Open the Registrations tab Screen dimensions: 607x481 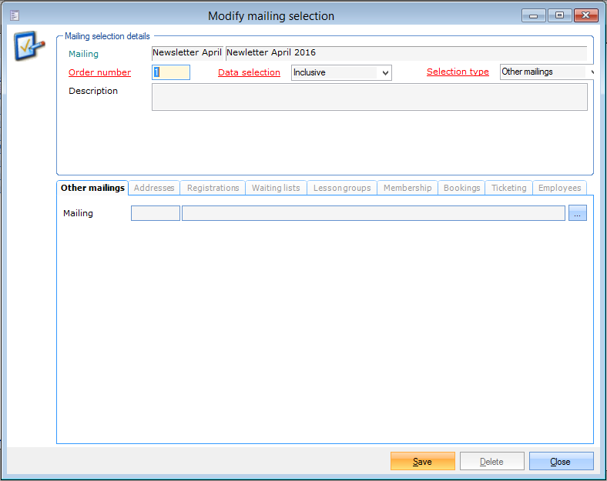pos(213,188)
